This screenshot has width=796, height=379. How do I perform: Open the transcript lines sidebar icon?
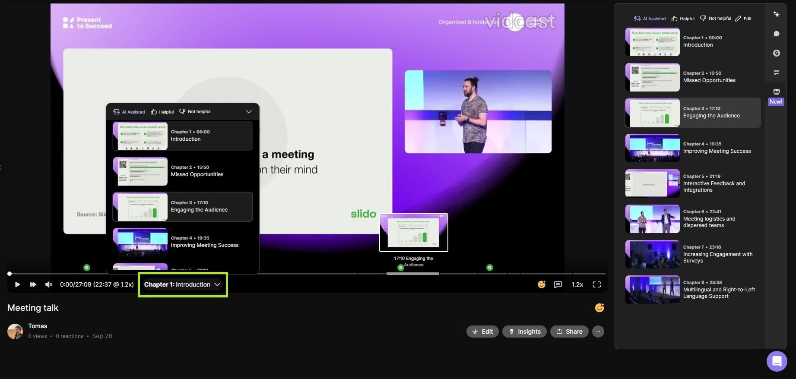coord(776,73)
